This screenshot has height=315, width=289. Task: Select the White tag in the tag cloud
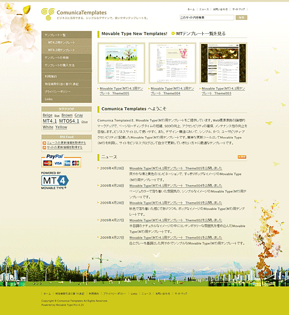coord(48,127)
